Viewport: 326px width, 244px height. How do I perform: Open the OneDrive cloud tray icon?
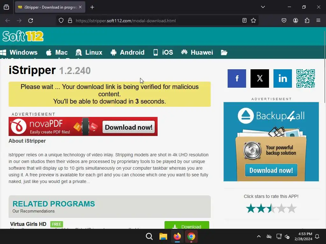tap(269, 236)
